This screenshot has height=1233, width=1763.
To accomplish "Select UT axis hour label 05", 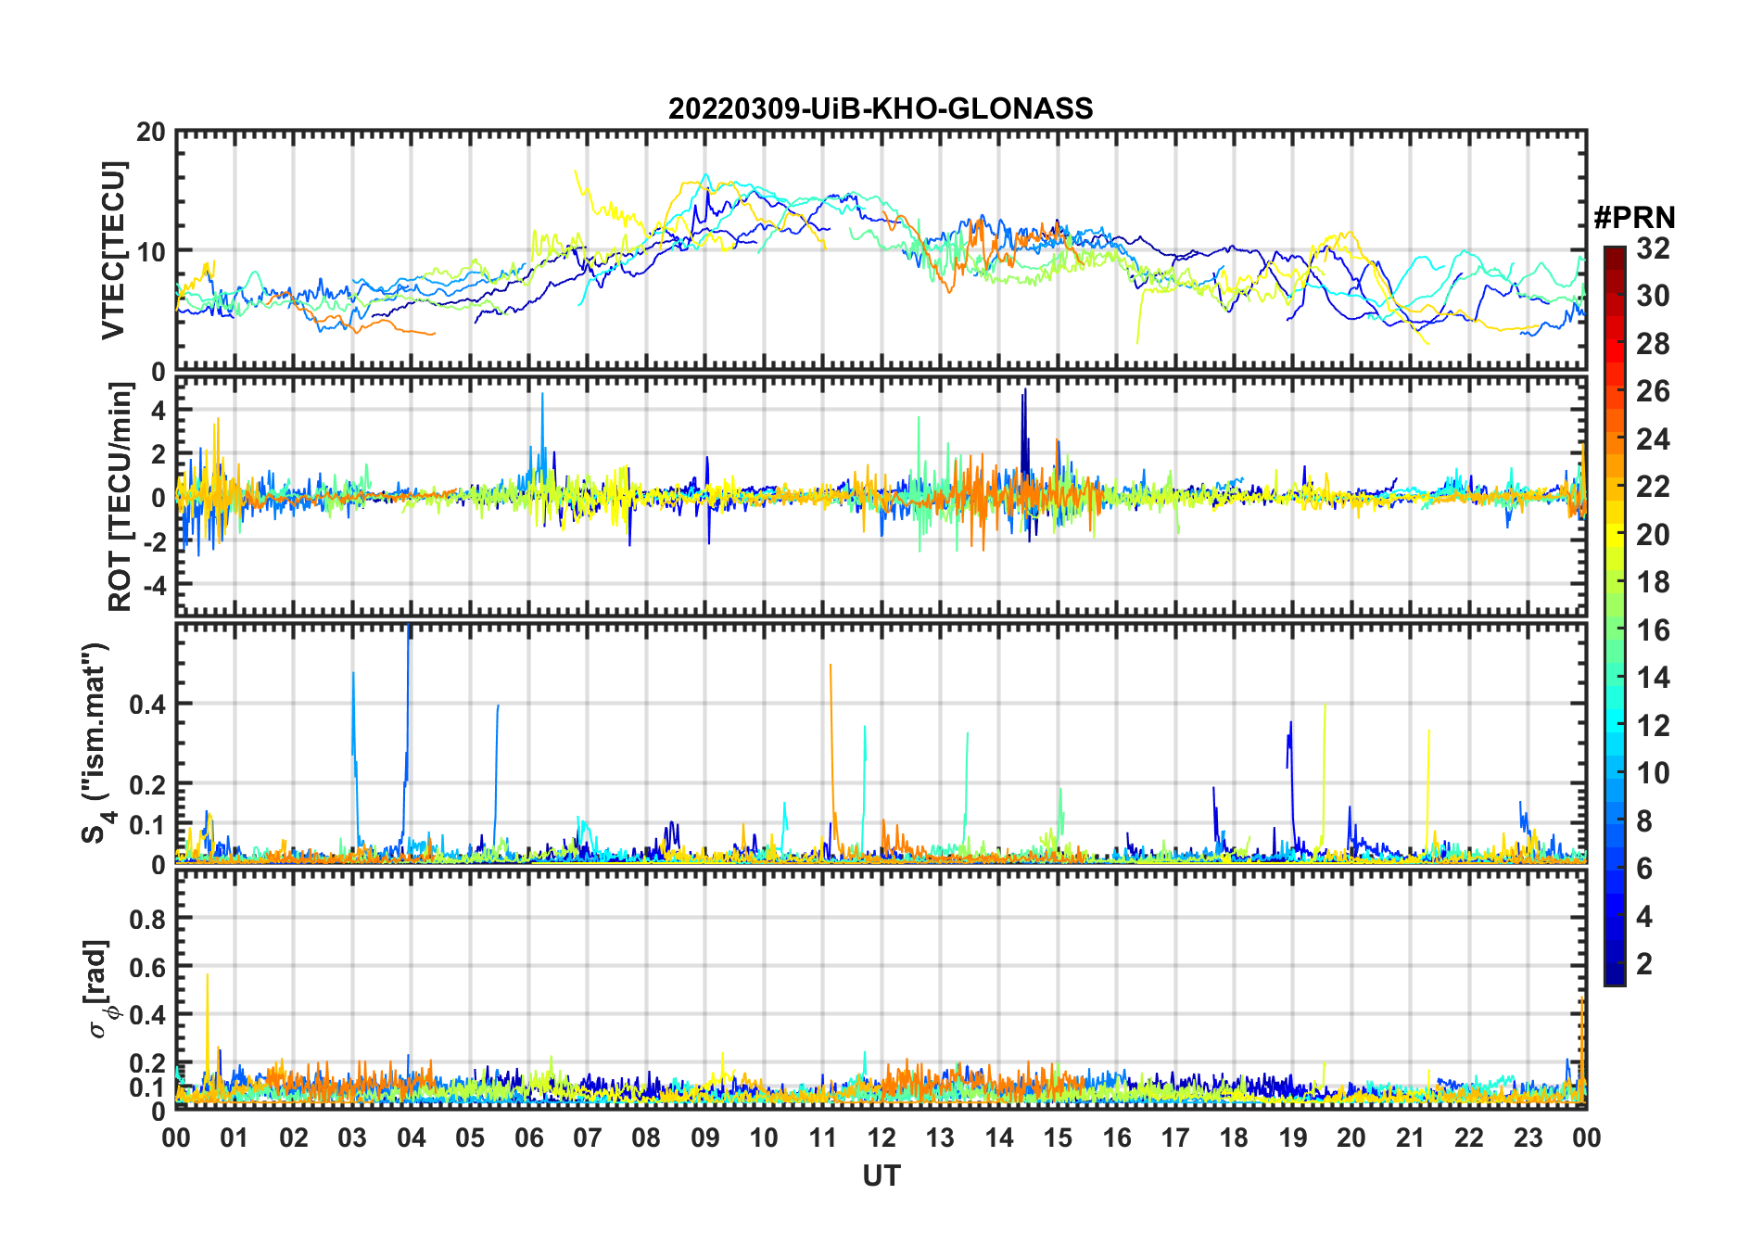I will [470, 1138].
